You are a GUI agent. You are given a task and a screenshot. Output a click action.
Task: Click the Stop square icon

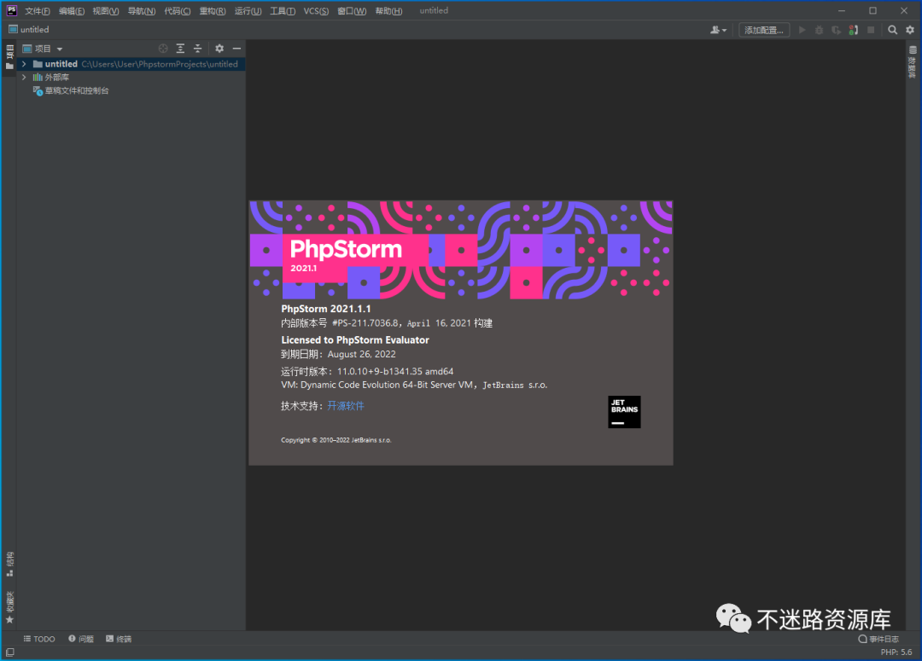click(871, 30)
